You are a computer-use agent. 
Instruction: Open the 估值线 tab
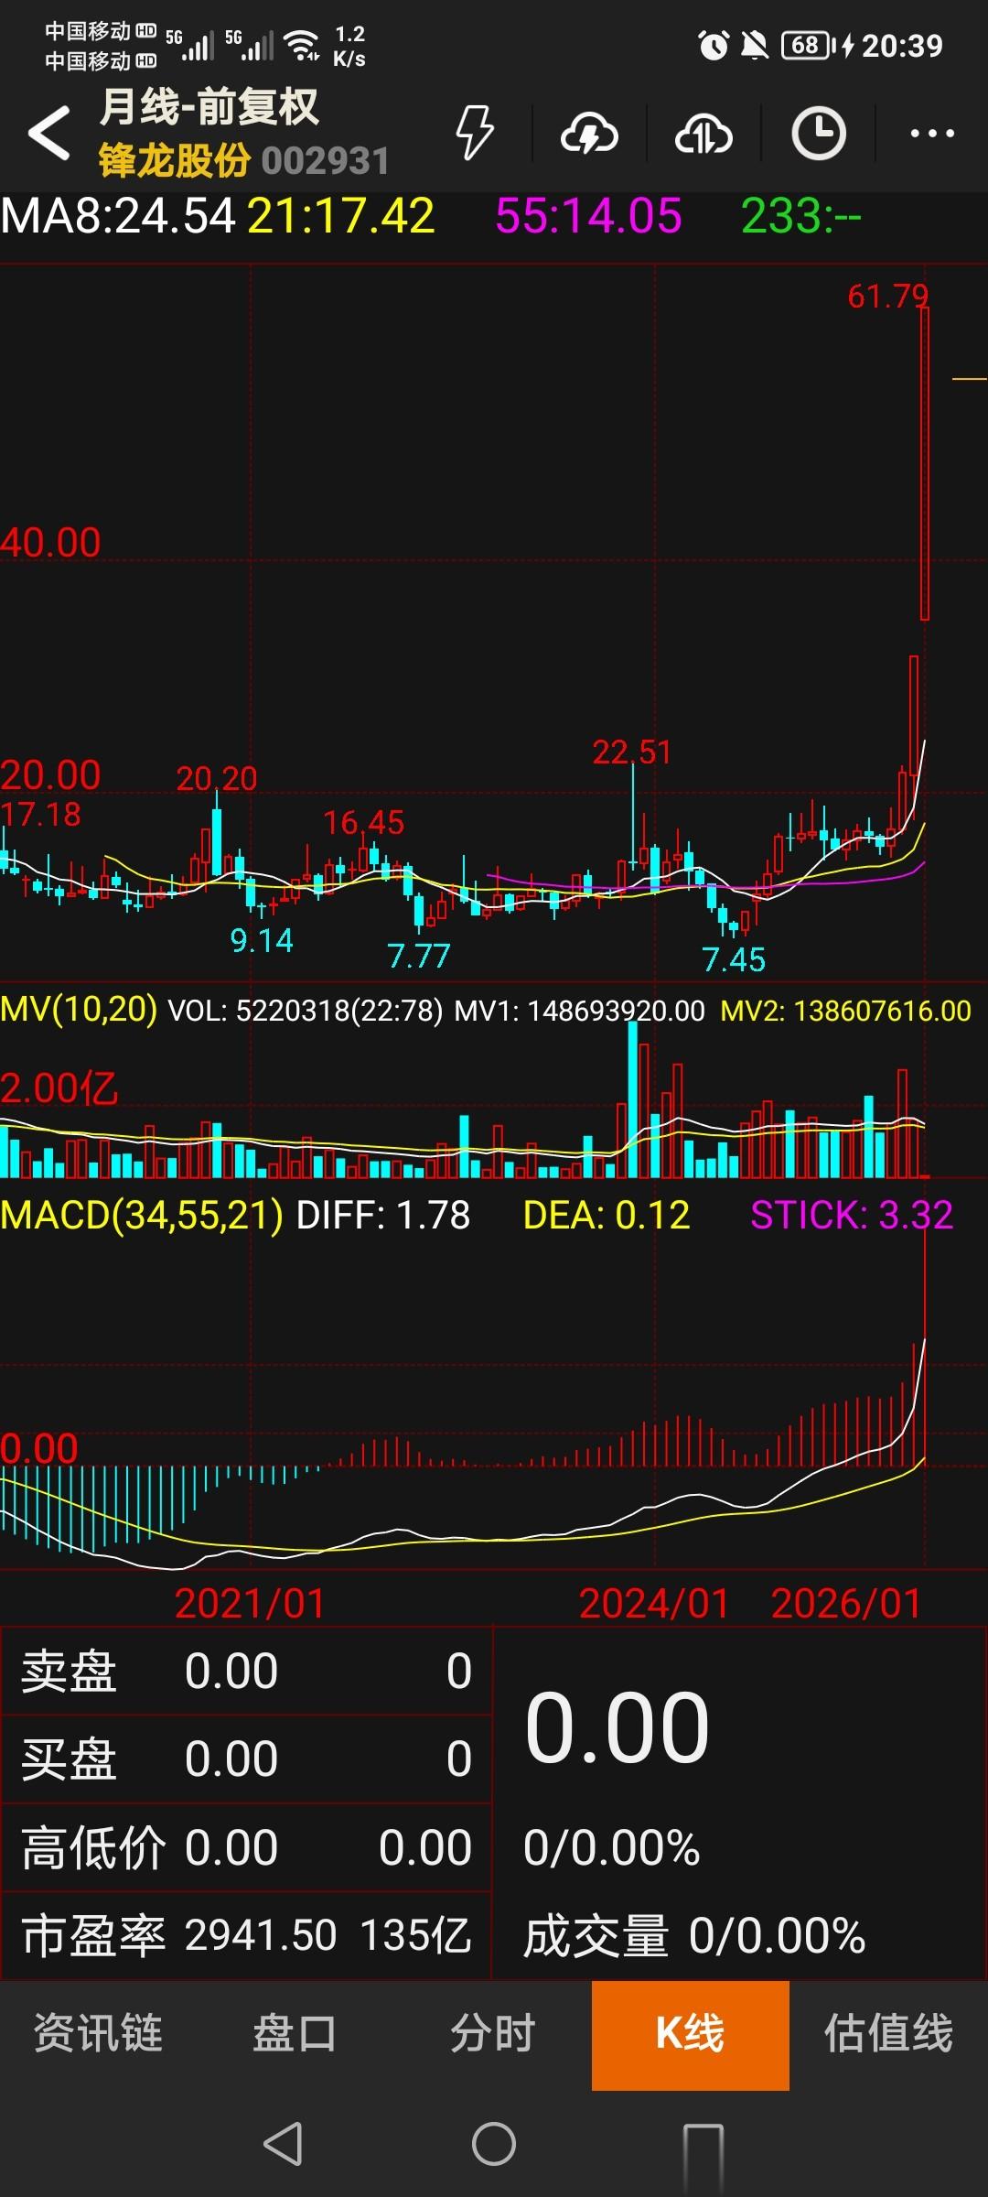point(888,2033)
